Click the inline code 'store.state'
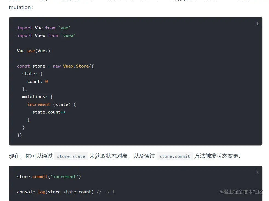The height and width of the screenshot is (201, 269). tap(71, 156)
